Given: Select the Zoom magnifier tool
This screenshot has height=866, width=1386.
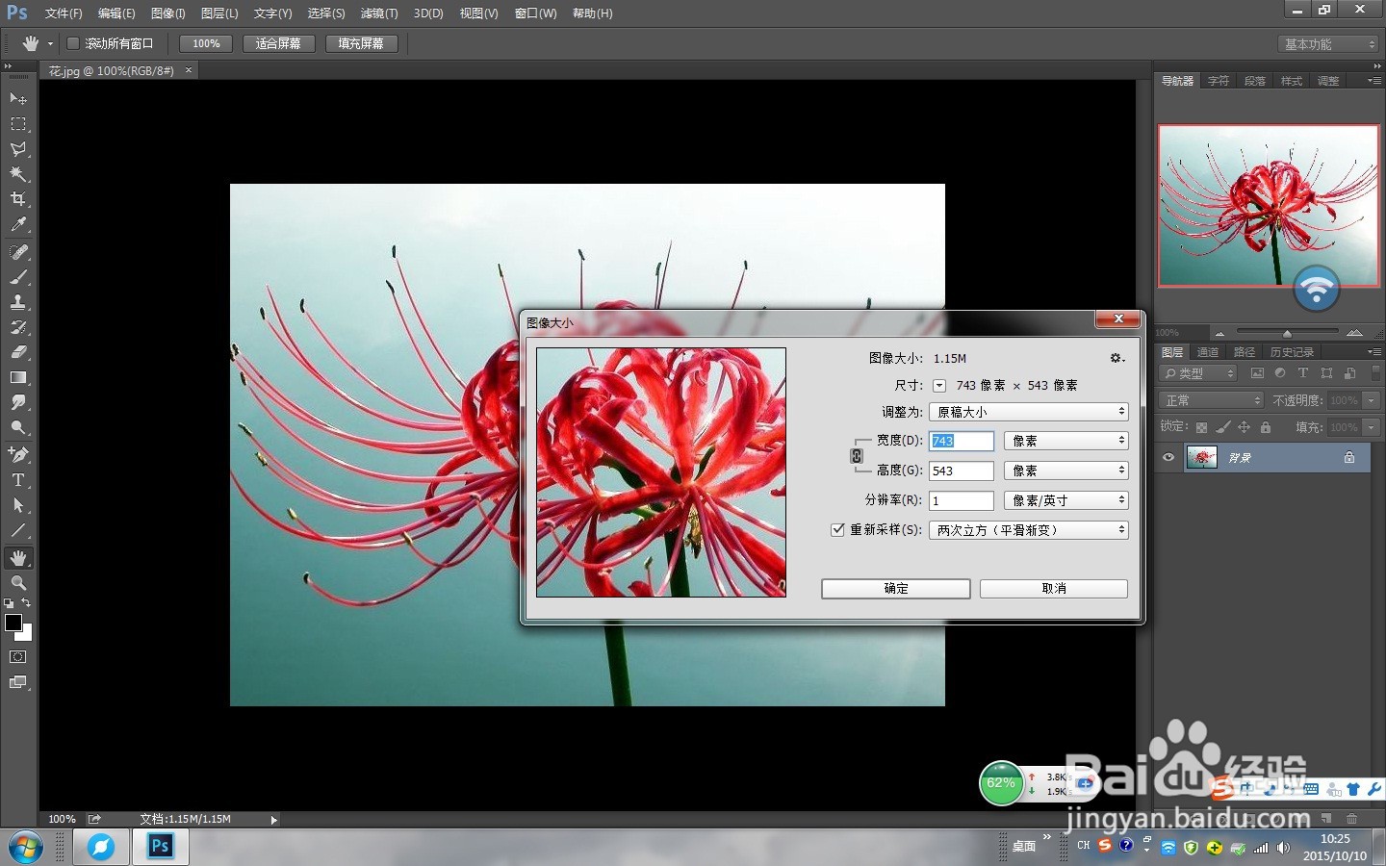Looking at the screenshot, I should click(x=18, y=583).
